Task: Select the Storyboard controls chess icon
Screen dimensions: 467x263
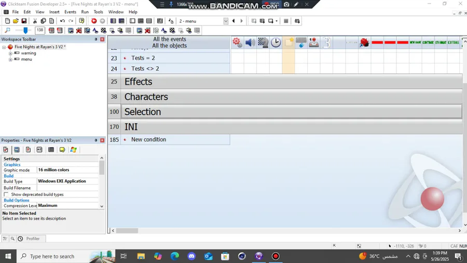Action: point(263,42)
